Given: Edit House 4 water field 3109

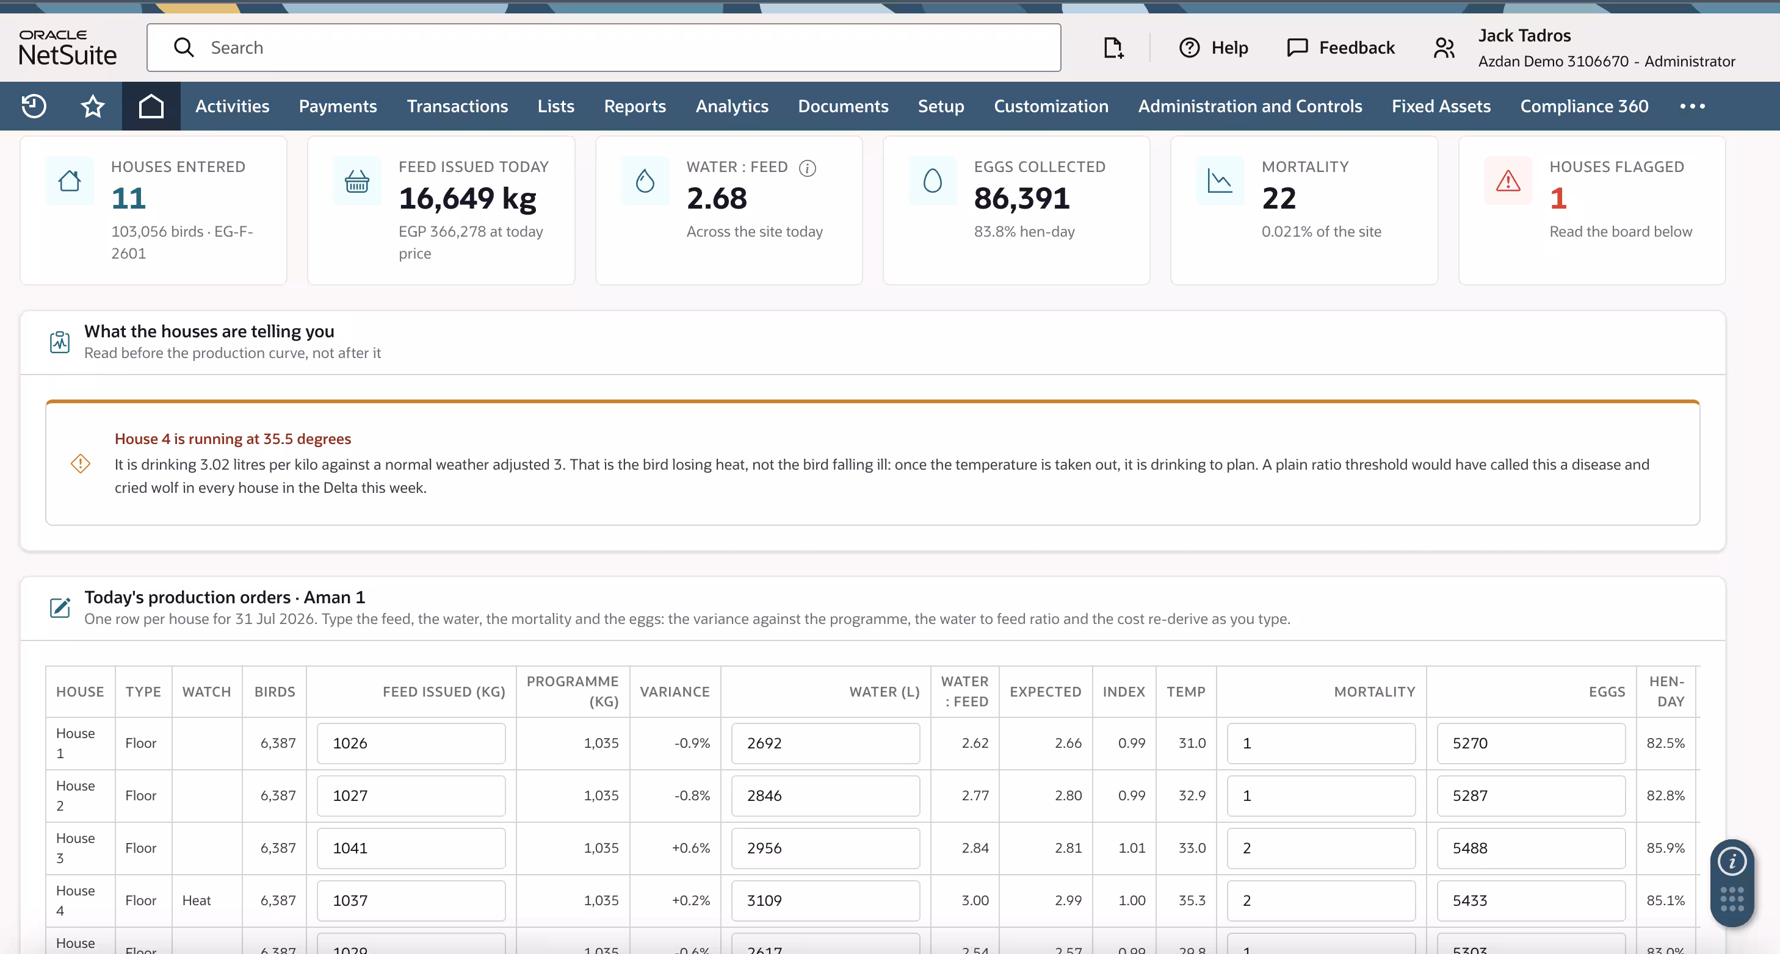Looking at the screenshot, I should click(x=825, y=900).
